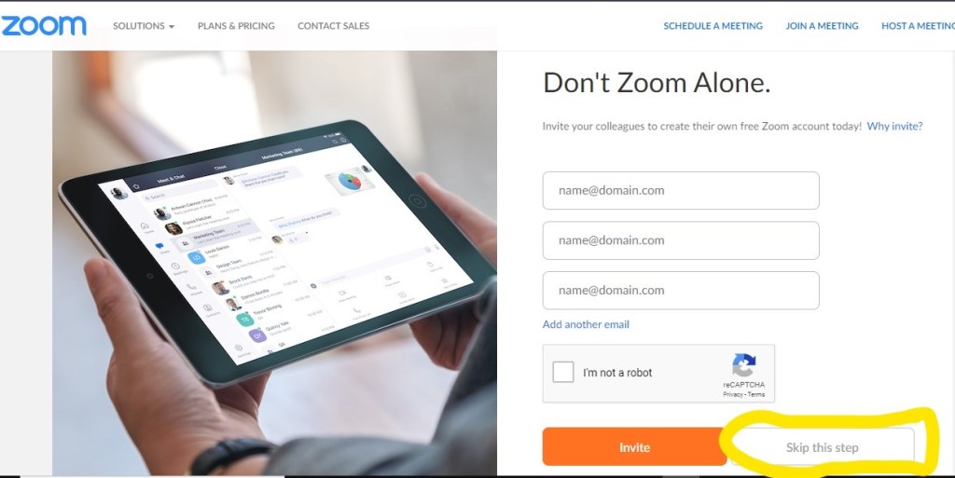Click the reCAPTCHA logo icon
955x478 pixels.
[743, 365]
